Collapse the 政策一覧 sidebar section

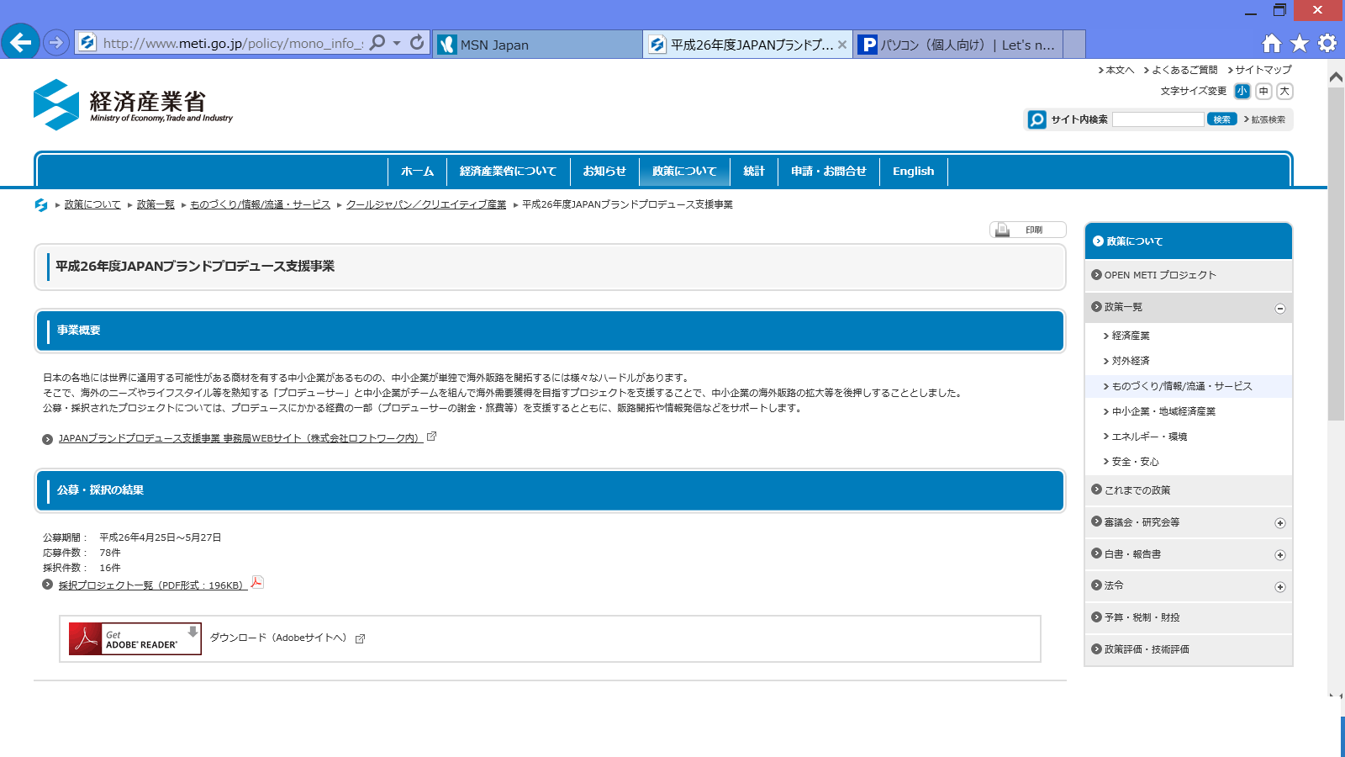click(x=1279, y=309)
